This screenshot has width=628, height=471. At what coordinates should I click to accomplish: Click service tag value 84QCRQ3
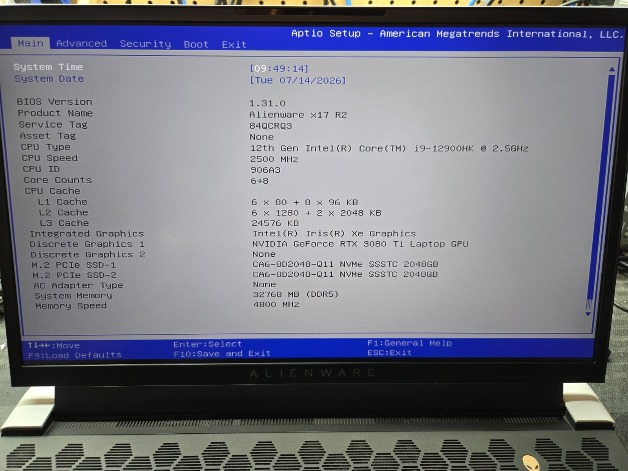(271, 126)
